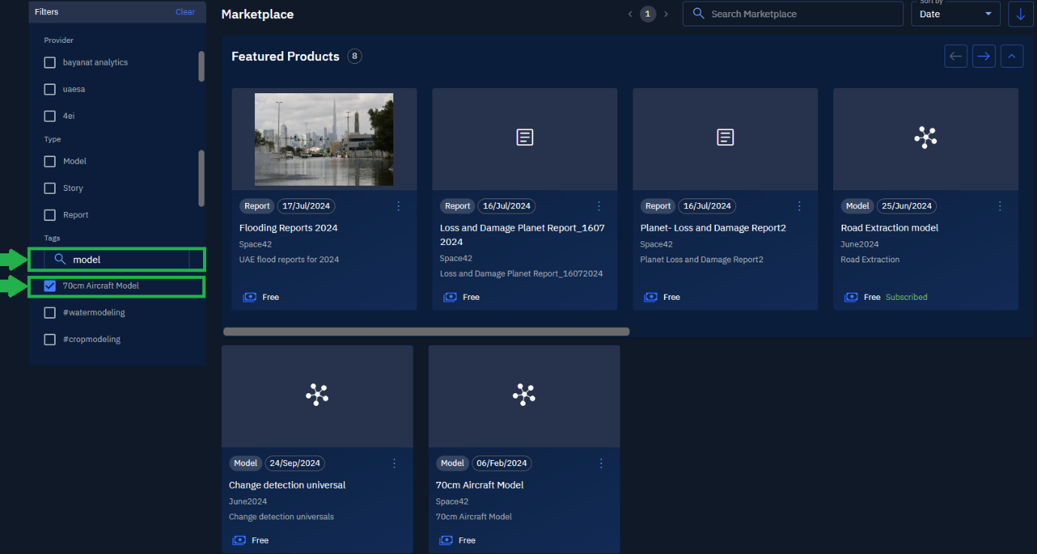
Task: Check the bayanat analytics provider filter
Action: click(50, 62)
